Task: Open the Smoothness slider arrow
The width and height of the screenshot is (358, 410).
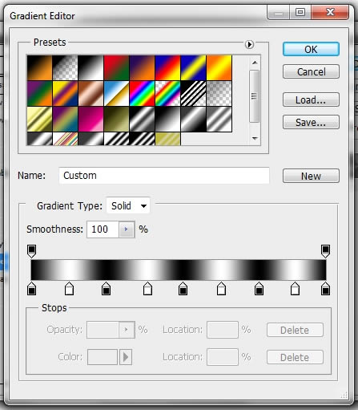Action: click(x=127, y=229)
